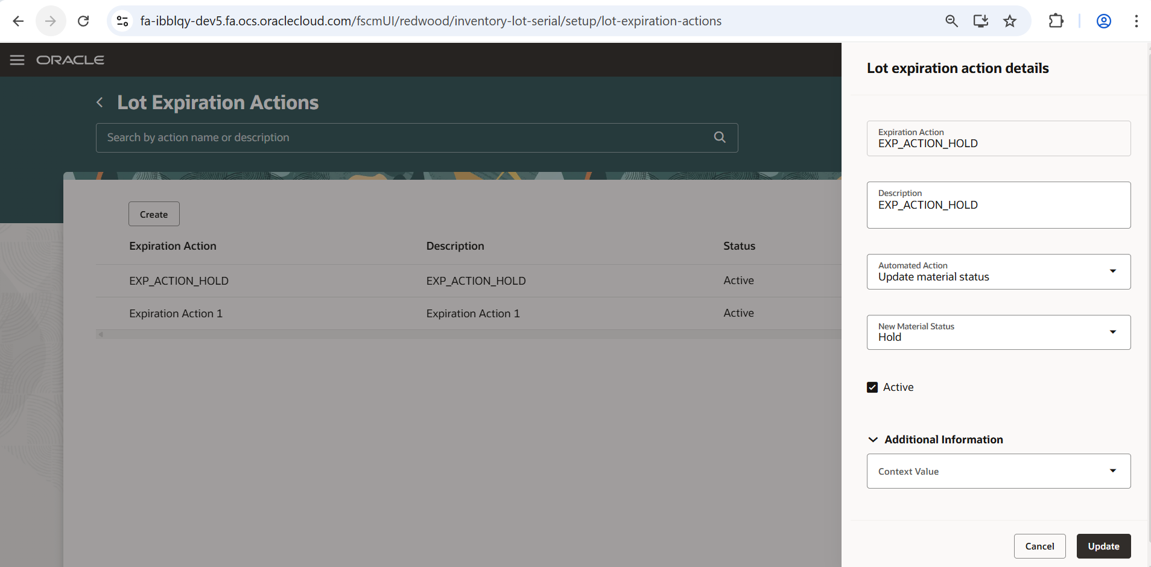1151x567 pixels.
Task: Click the table horizontal scrollbar
Action: 468,334
